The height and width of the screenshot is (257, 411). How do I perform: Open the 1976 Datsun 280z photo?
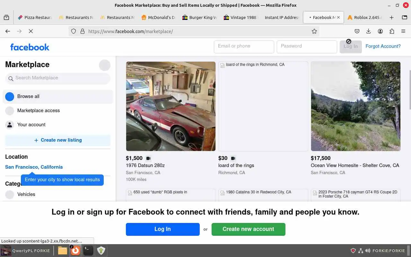171,106
